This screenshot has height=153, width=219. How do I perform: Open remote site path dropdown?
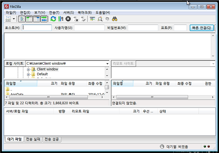coord(213,64)
